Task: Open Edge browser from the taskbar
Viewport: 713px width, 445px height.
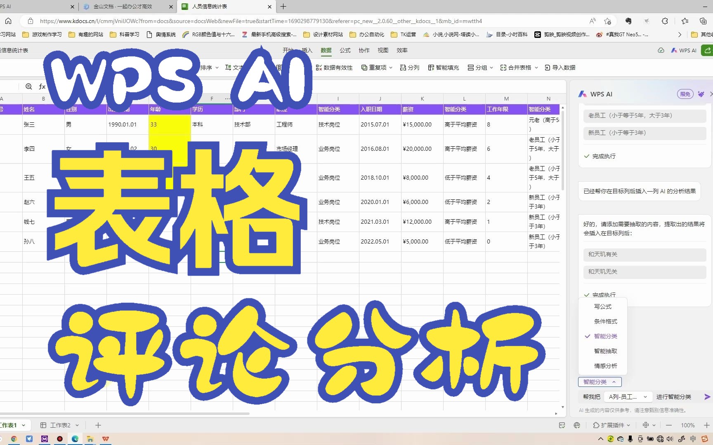Action: 75,439
